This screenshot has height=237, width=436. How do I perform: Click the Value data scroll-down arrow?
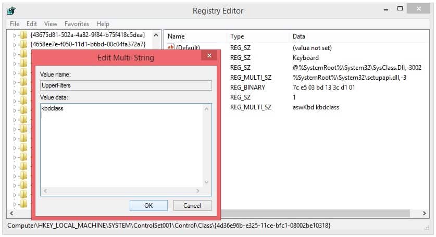(x=207, y=182)
